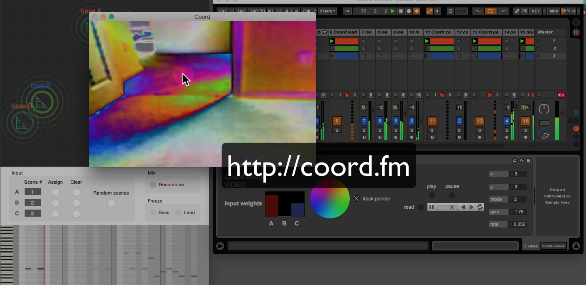This screenshot has width=586, height=285.
Task: Enable MIDI map mode
Action: 553,11
